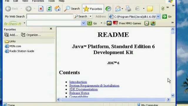Viewport: 188px width, 106px height.
Task: Expand Brothersoft toolbar overflow chevron
Action: [x=172, y=23]
